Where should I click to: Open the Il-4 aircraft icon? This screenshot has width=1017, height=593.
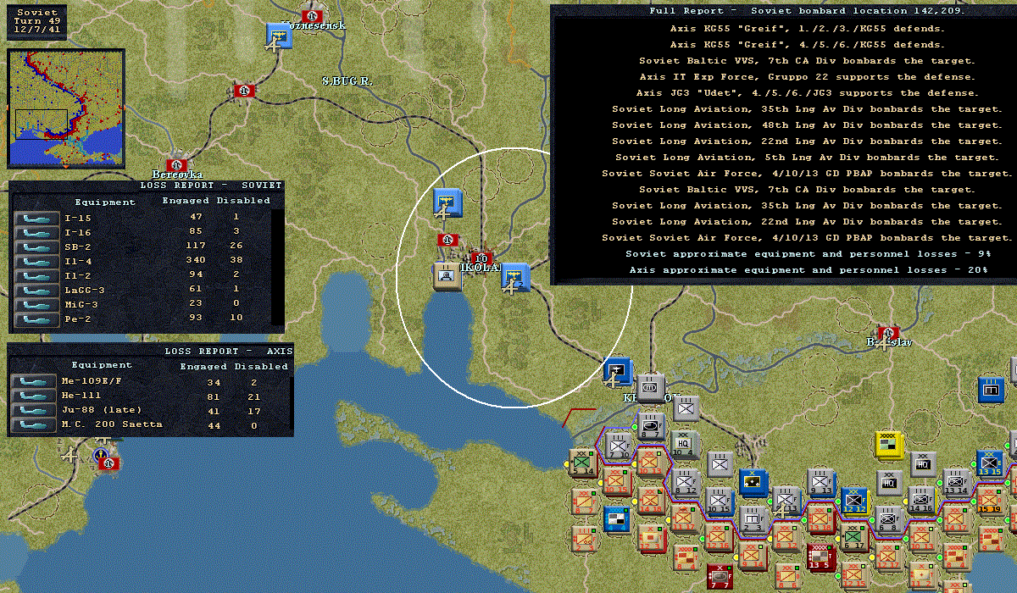click(36, 262)
